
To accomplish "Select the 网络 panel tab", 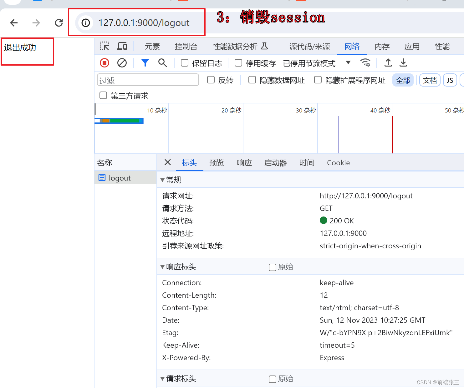I will pos(352,47).
